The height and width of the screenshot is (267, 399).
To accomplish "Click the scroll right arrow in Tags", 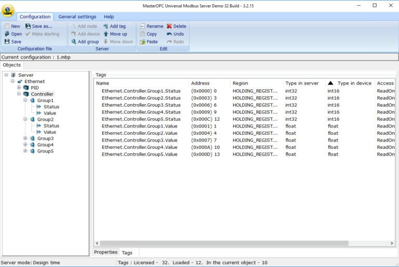I will point(392,243).
